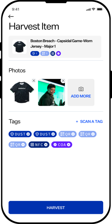Tap the back arrow icon

tap(11, 17)
